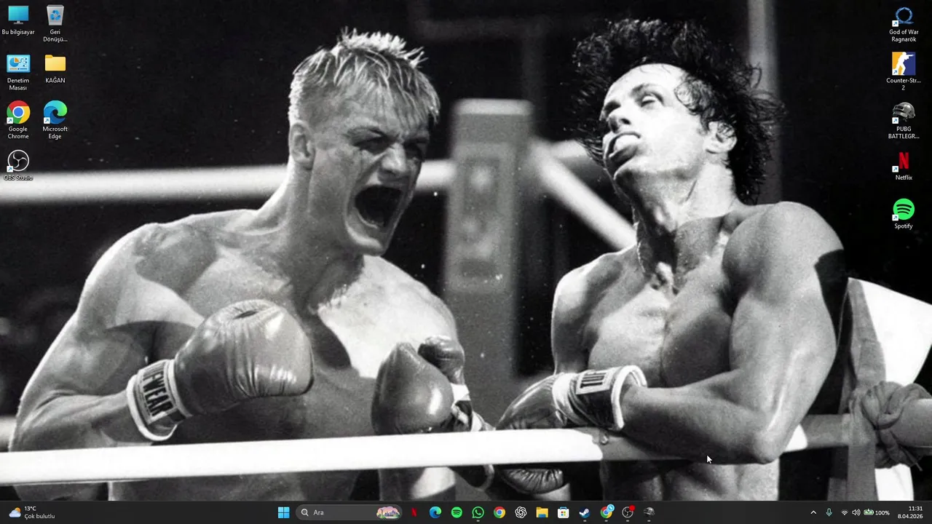Switch to OBS Studio in taskbar
The image size is (932, 524).
(x=628, y=512)
